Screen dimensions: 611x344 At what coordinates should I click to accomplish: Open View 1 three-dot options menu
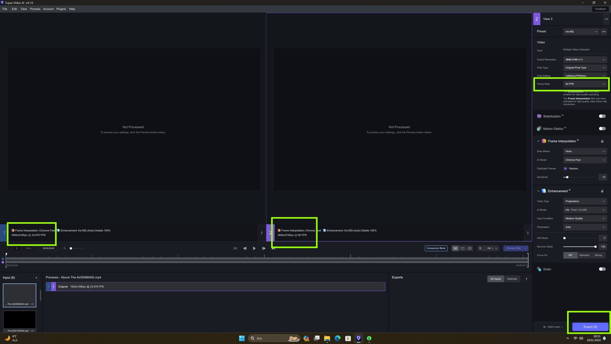pos(262,233)
